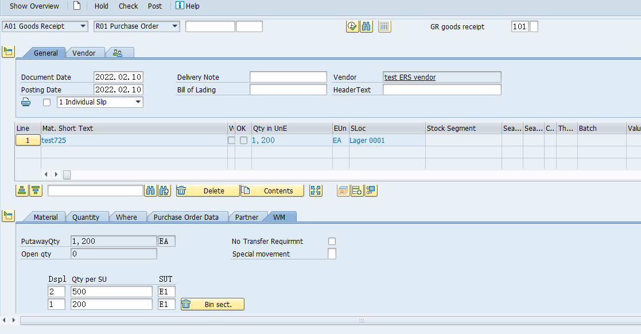Click the Sort ascending icon
Screen dimensions: 641x334
(x=23, y=191)
